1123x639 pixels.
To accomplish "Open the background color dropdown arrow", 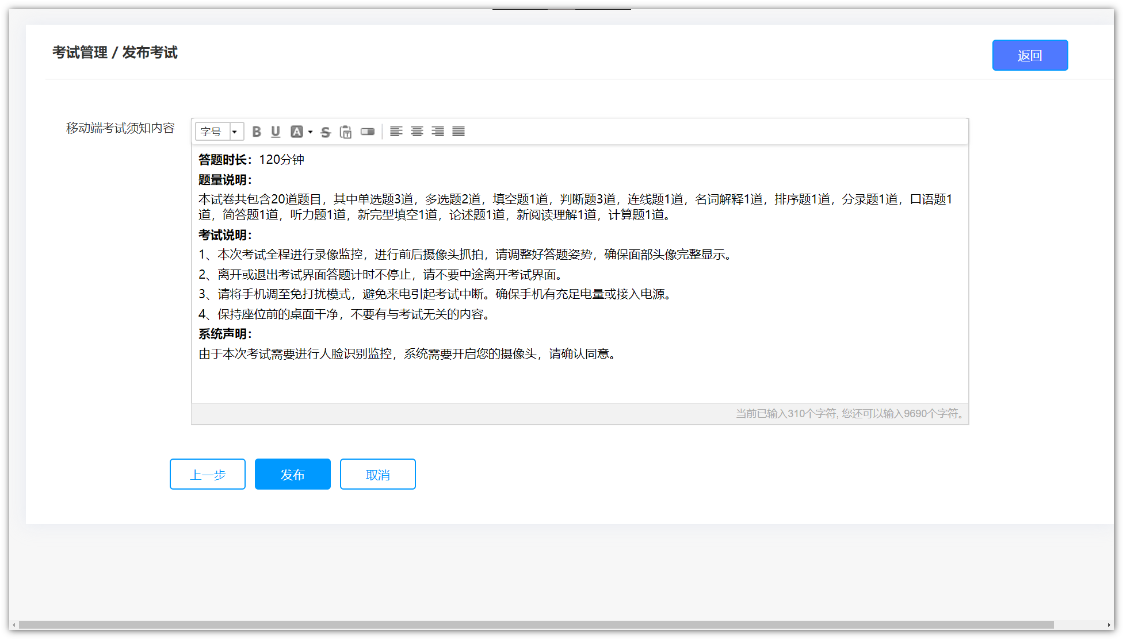I will [x=310, y=132].
